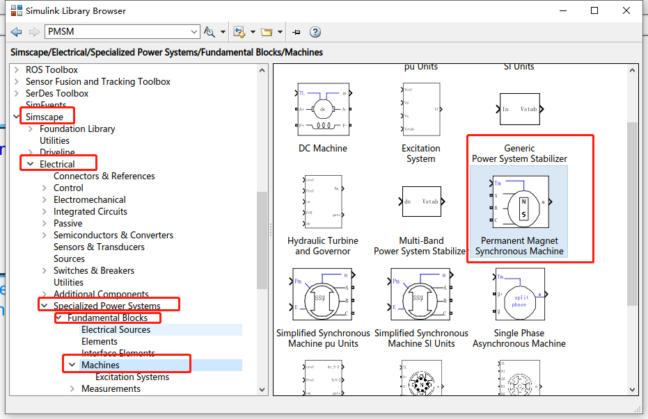Click tree panel scroll-up arrow
This screenshot has height=419, width=648.
pyautogui.click(x=262, y=70)
